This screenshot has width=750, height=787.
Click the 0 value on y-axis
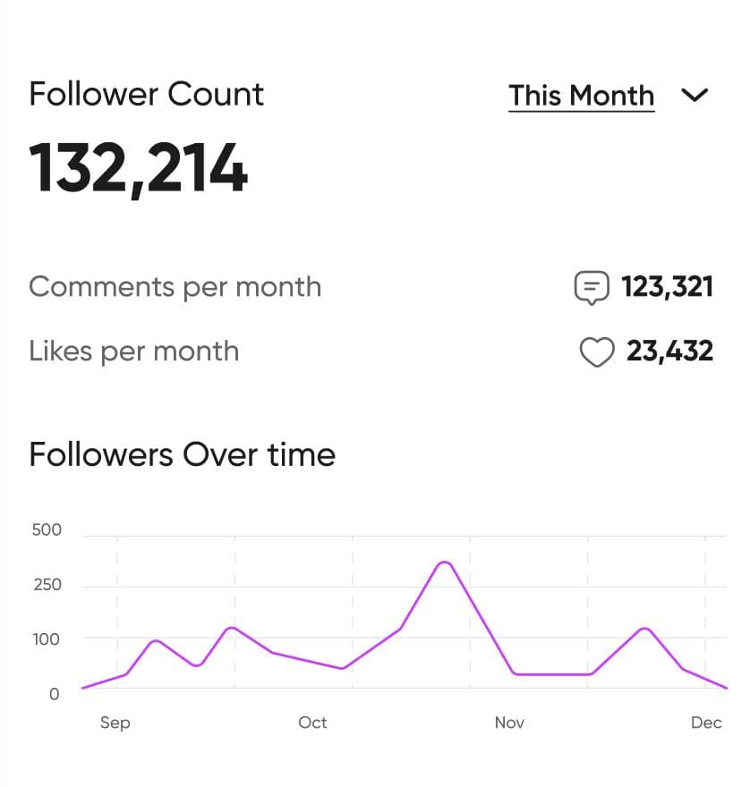tap(55, 694)
